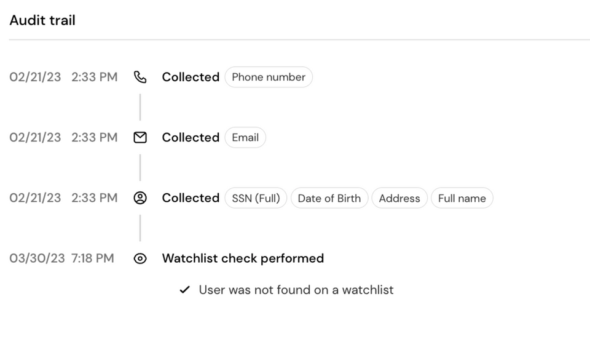Image resolution: width=590 pixels, height=339 pixels.
Task: Open the Watchlist check performed event
Action: (x=243, y=258)
